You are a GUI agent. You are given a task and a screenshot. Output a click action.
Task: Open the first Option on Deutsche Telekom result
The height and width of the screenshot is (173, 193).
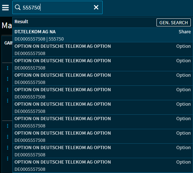click(x=103, y=50)
